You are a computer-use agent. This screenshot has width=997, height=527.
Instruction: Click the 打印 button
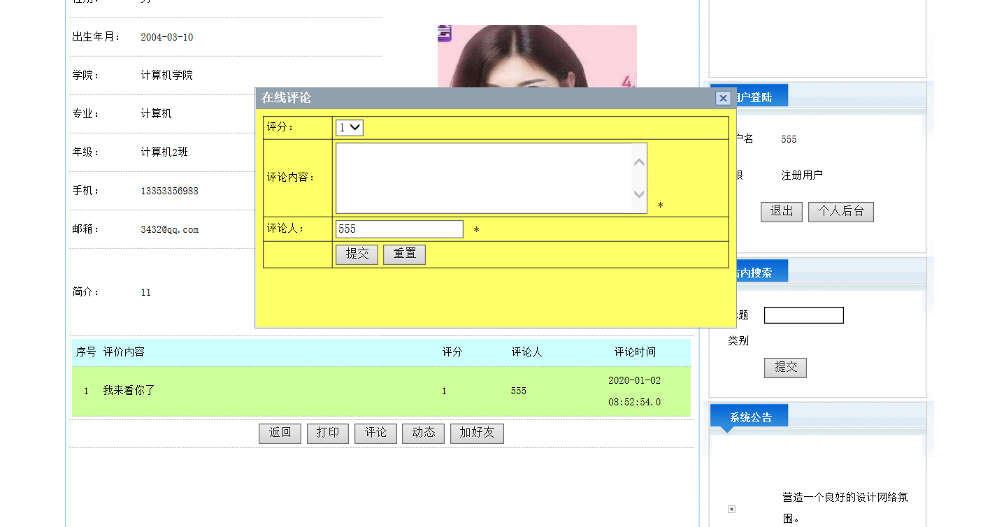pos(328,433)
